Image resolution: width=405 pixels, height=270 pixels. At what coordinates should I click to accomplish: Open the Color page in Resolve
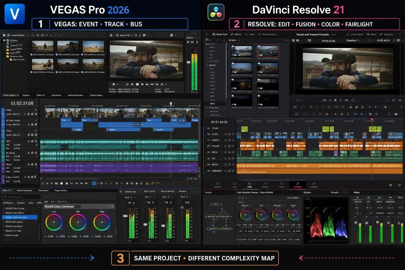[x=282, y=185]
